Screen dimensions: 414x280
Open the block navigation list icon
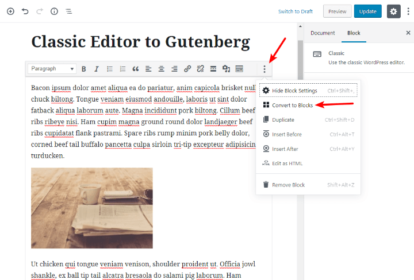(x=68, y=11)
